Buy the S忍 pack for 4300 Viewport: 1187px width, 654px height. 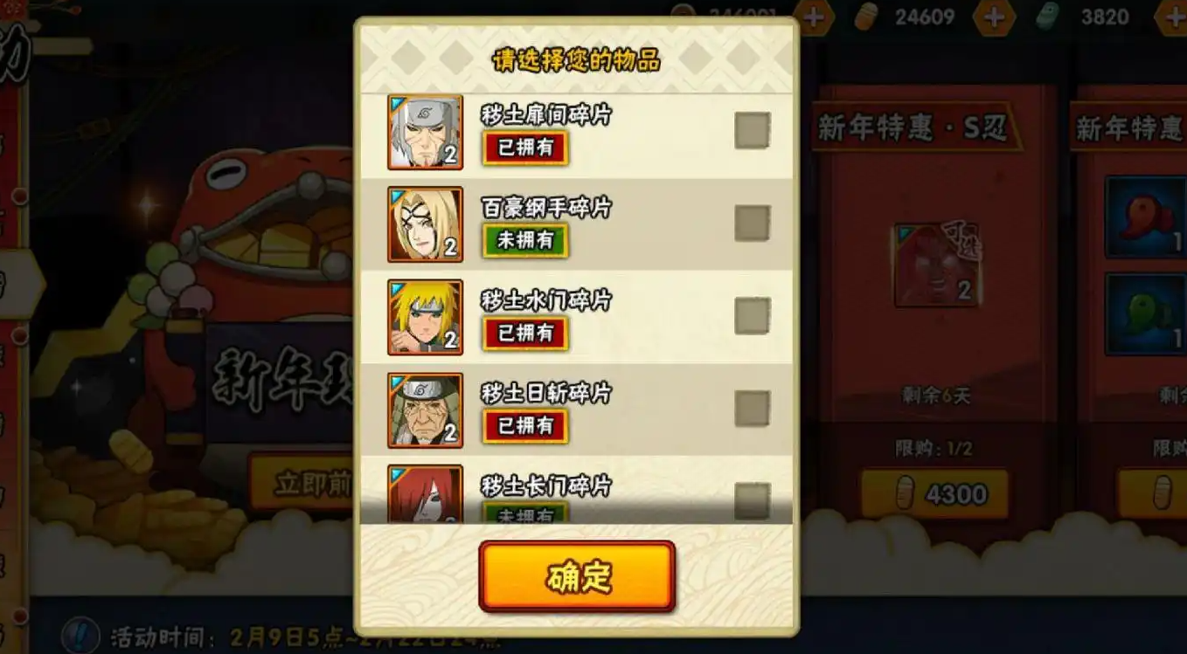tap(934, 494)
